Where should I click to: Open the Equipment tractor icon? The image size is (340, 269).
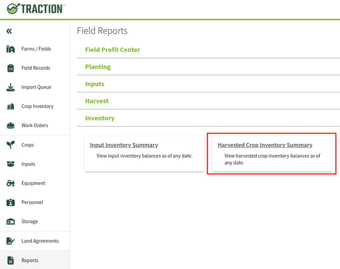(x=10, y=183)
